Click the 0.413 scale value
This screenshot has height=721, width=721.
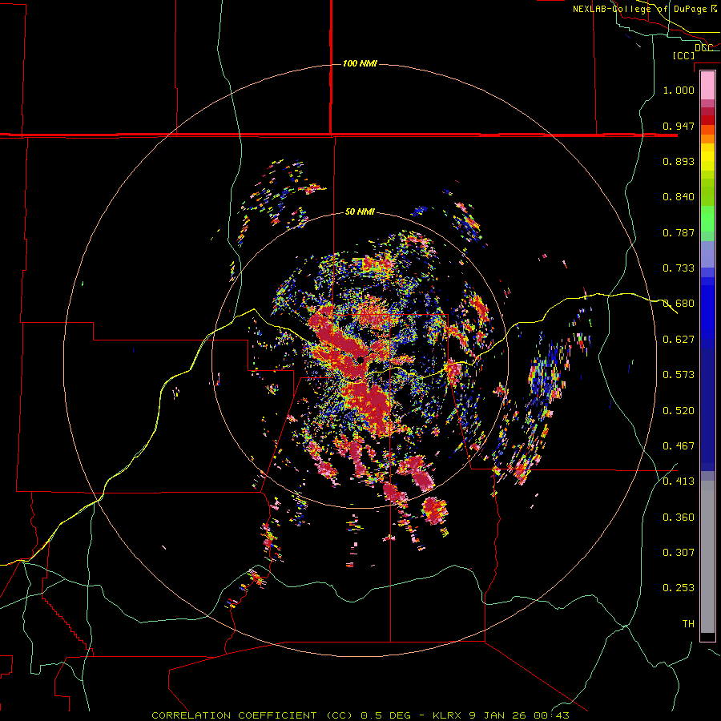point(679,481)
